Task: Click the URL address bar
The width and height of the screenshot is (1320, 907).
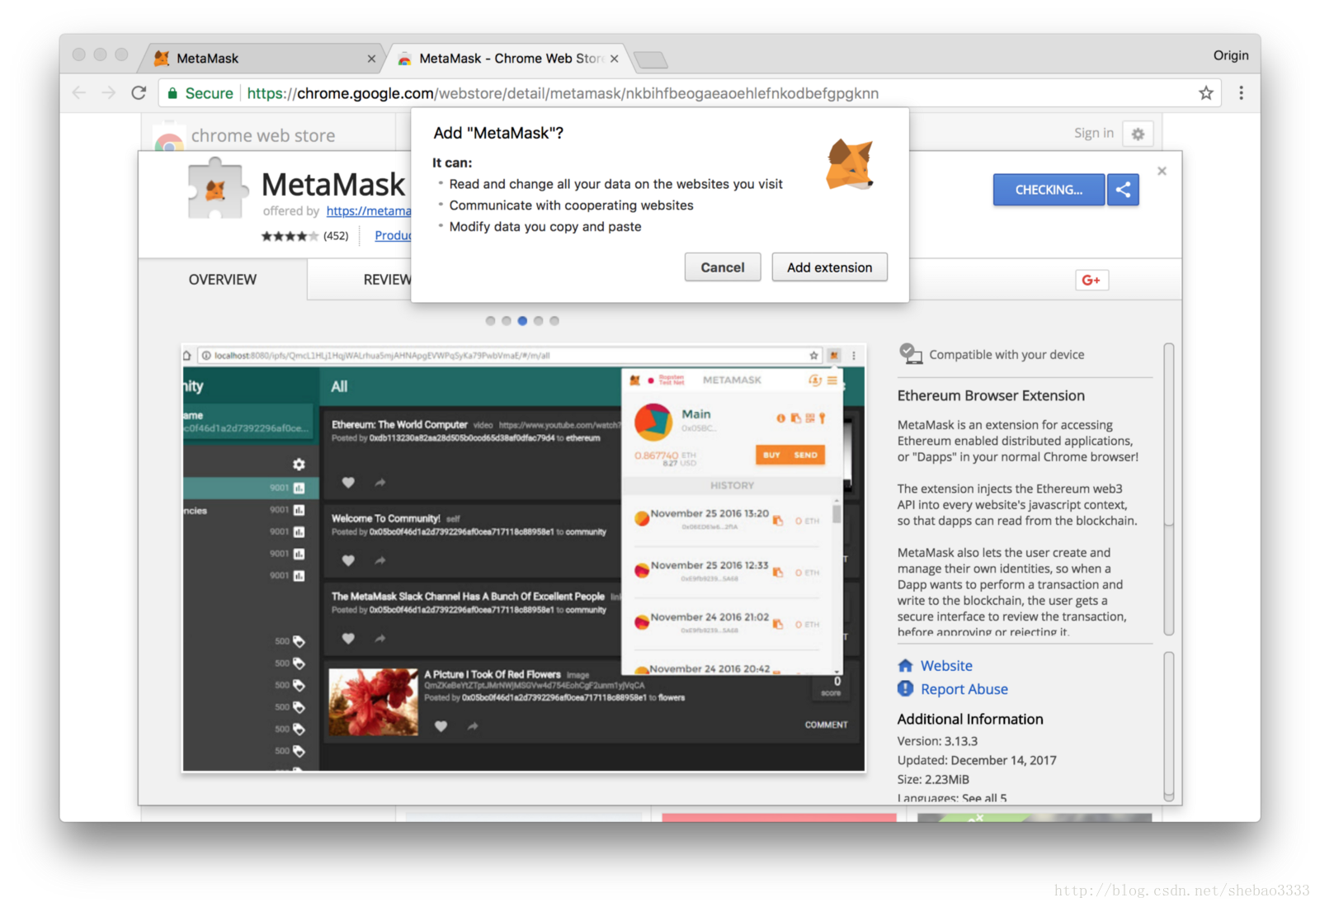Action: [x=691, y=93]
